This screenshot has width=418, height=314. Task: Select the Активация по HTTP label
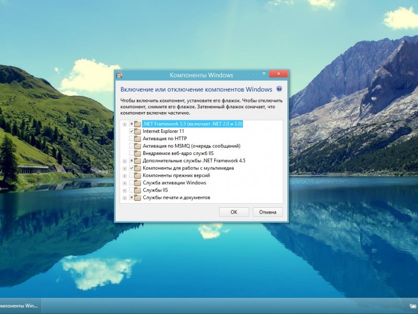[x=165, y=139]
